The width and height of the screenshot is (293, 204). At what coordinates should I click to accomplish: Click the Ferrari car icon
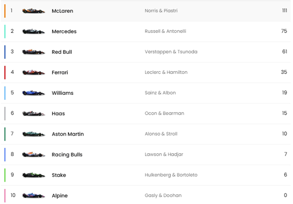33,73
